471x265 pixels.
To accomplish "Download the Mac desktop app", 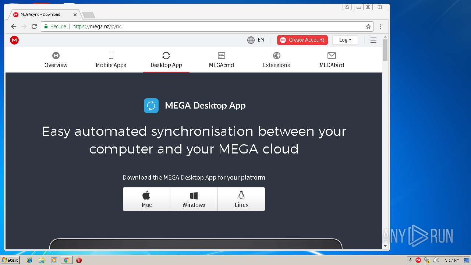I will (146, 199).
